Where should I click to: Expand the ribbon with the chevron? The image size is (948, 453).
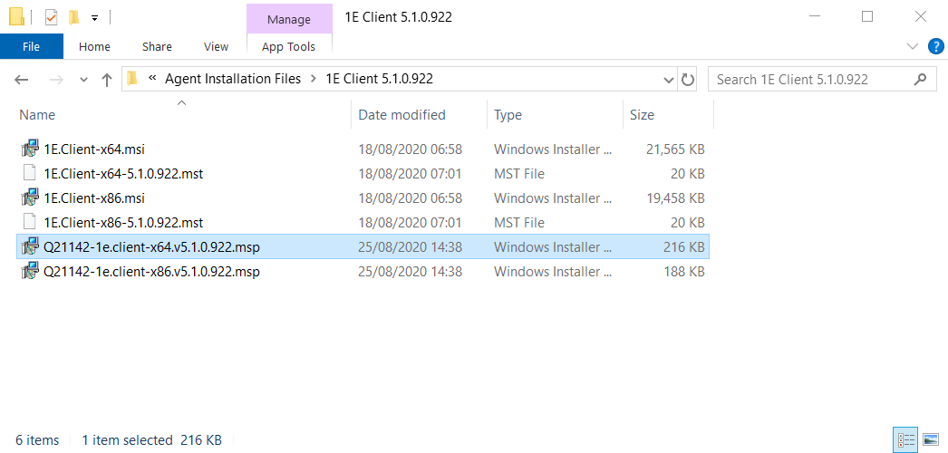click(x=913, y=46)
